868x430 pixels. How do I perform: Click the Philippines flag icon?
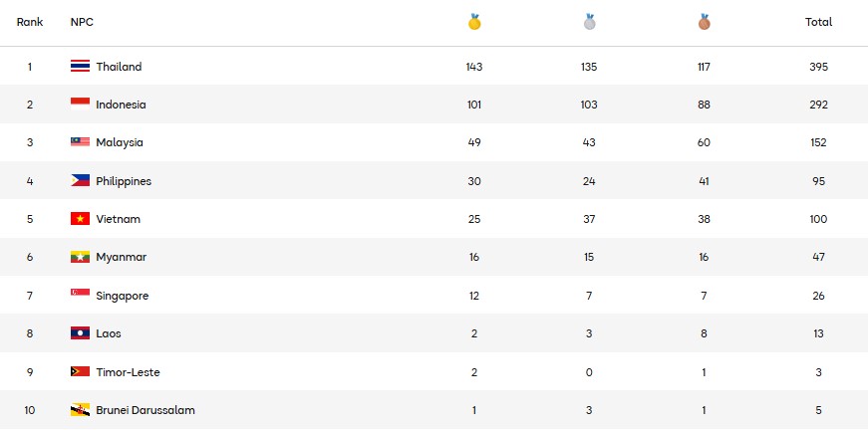coord(80,181)
